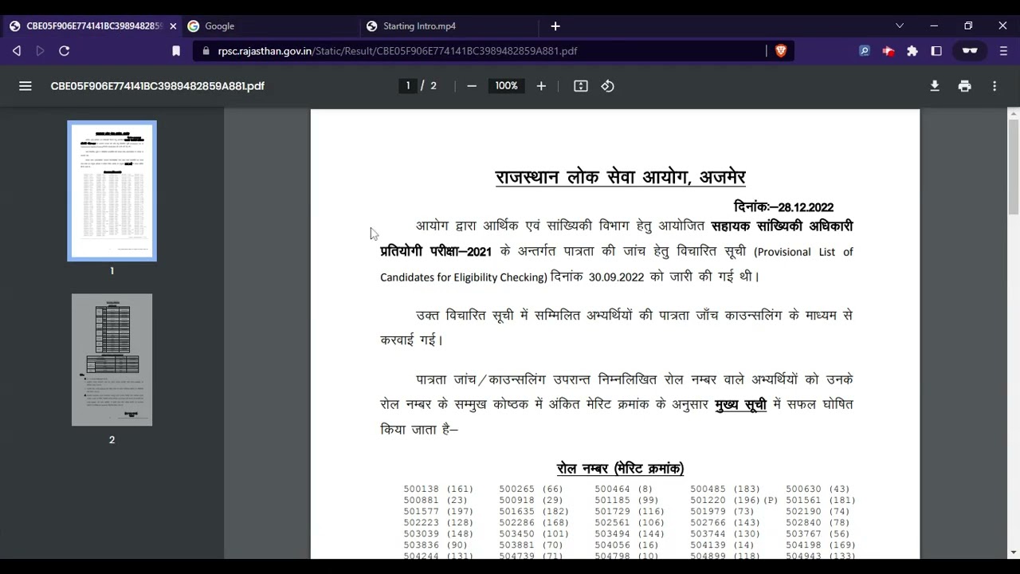Screen dimensions: 1020x574
Task: Click the blue search extension icon
Action: pyautogui.click(x=865, y=51)
